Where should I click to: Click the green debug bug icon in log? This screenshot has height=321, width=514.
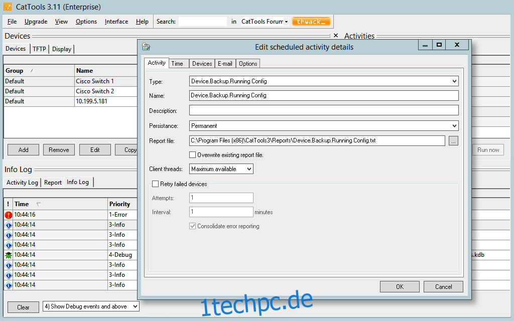click(x=9, y=255)
